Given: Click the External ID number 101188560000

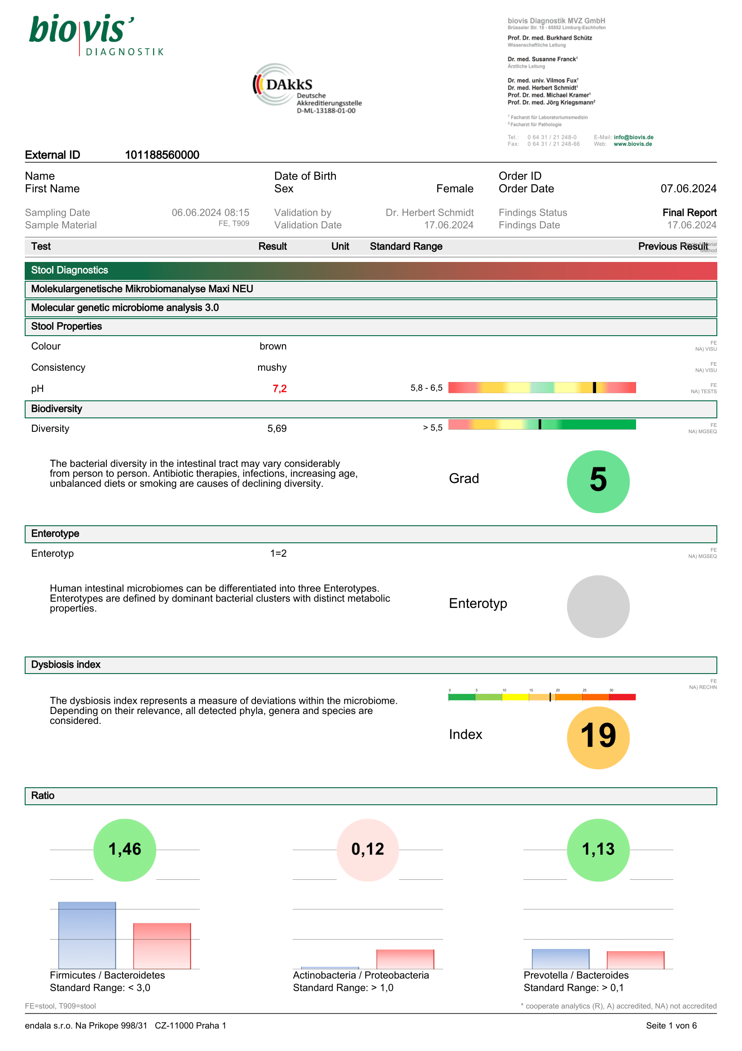Looking at the screenshot, I should 162,155.
